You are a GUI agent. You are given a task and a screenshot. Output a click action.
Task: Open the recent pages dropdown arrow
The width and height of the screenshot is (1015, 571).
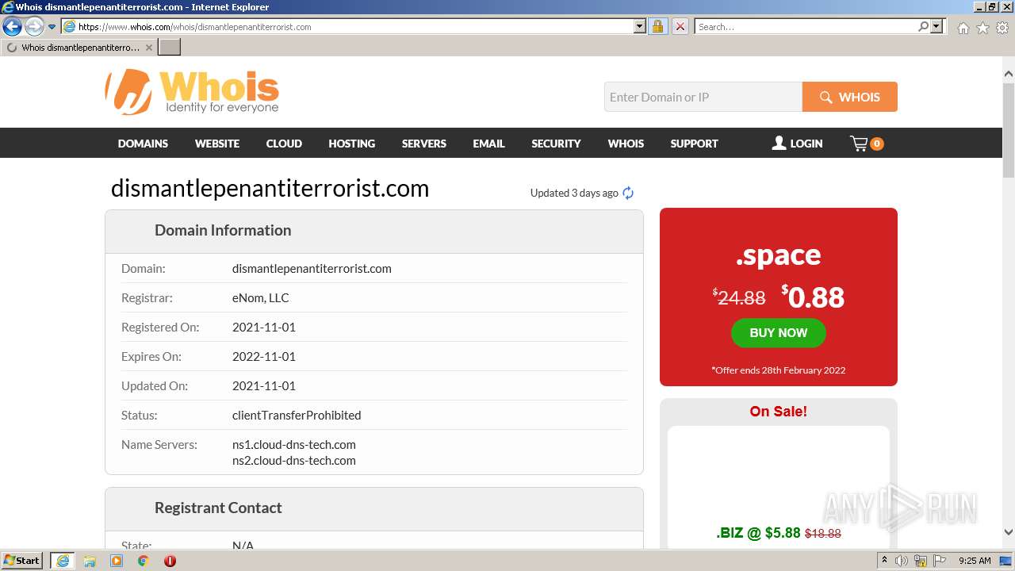pos(52,27)
